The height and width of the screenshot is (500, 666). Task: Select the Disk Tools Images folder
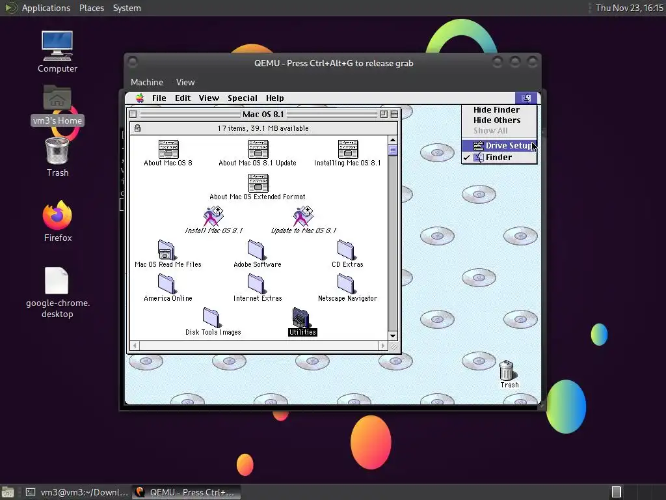211,318
